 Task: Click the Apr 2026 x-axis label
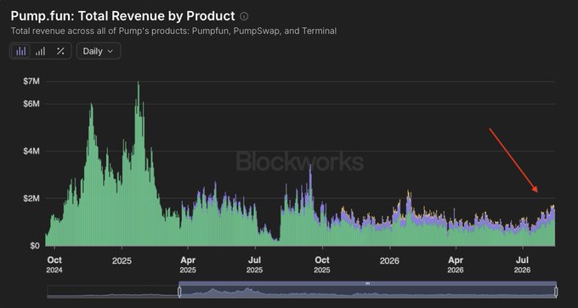point(456,265)
